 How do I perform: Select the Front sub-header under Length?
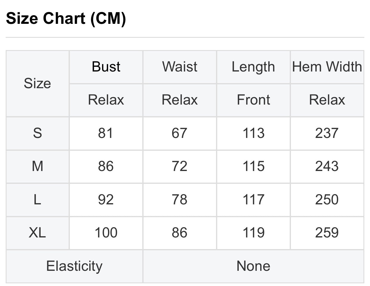(253, 100)
